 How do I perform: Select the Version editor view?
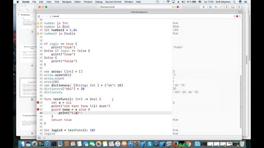(221, 7)
